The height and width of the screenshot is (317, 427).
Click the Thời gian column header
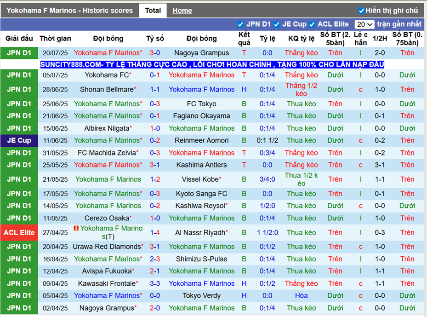click(x=55, y=39)
